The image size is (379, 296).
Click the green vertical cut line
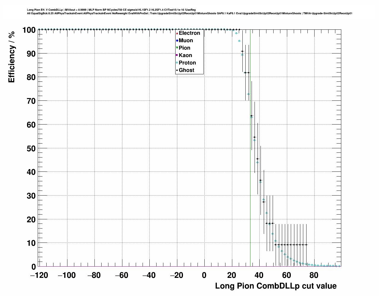click(x=250, y=178)
